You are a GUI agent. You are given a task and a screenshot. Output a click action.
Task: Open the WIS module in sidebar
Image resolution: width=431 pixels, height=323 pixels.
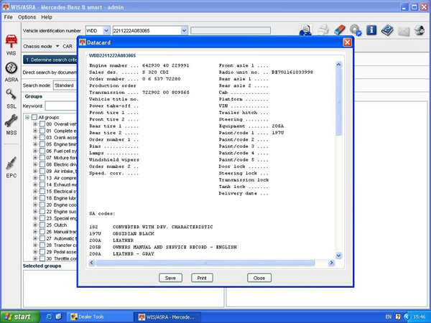coord(11,45)
